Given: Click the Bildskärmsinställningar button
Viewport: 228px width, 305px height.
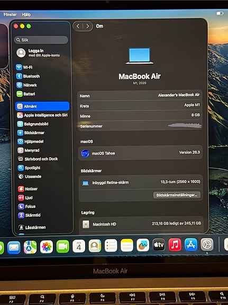Looking at the screenshot, I should (177, 195).
